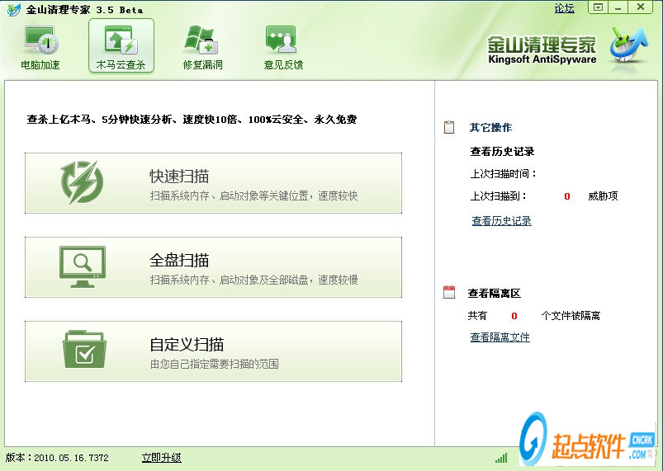The image size is (663, 471).
Task: Click the red threat count beside 上次扫描到
Action: tap(567, 196)
